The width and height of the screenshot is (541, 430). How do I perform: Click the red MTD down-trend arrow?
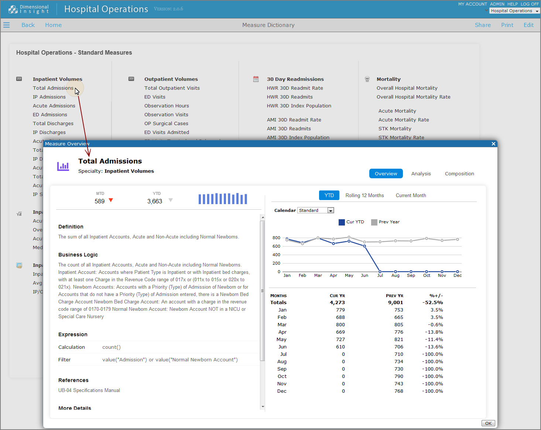pyautogui.click(x=111, y=200)
